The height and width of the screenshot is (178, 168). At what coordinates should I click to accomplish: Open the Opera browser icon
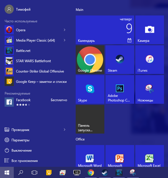[9, 30]
